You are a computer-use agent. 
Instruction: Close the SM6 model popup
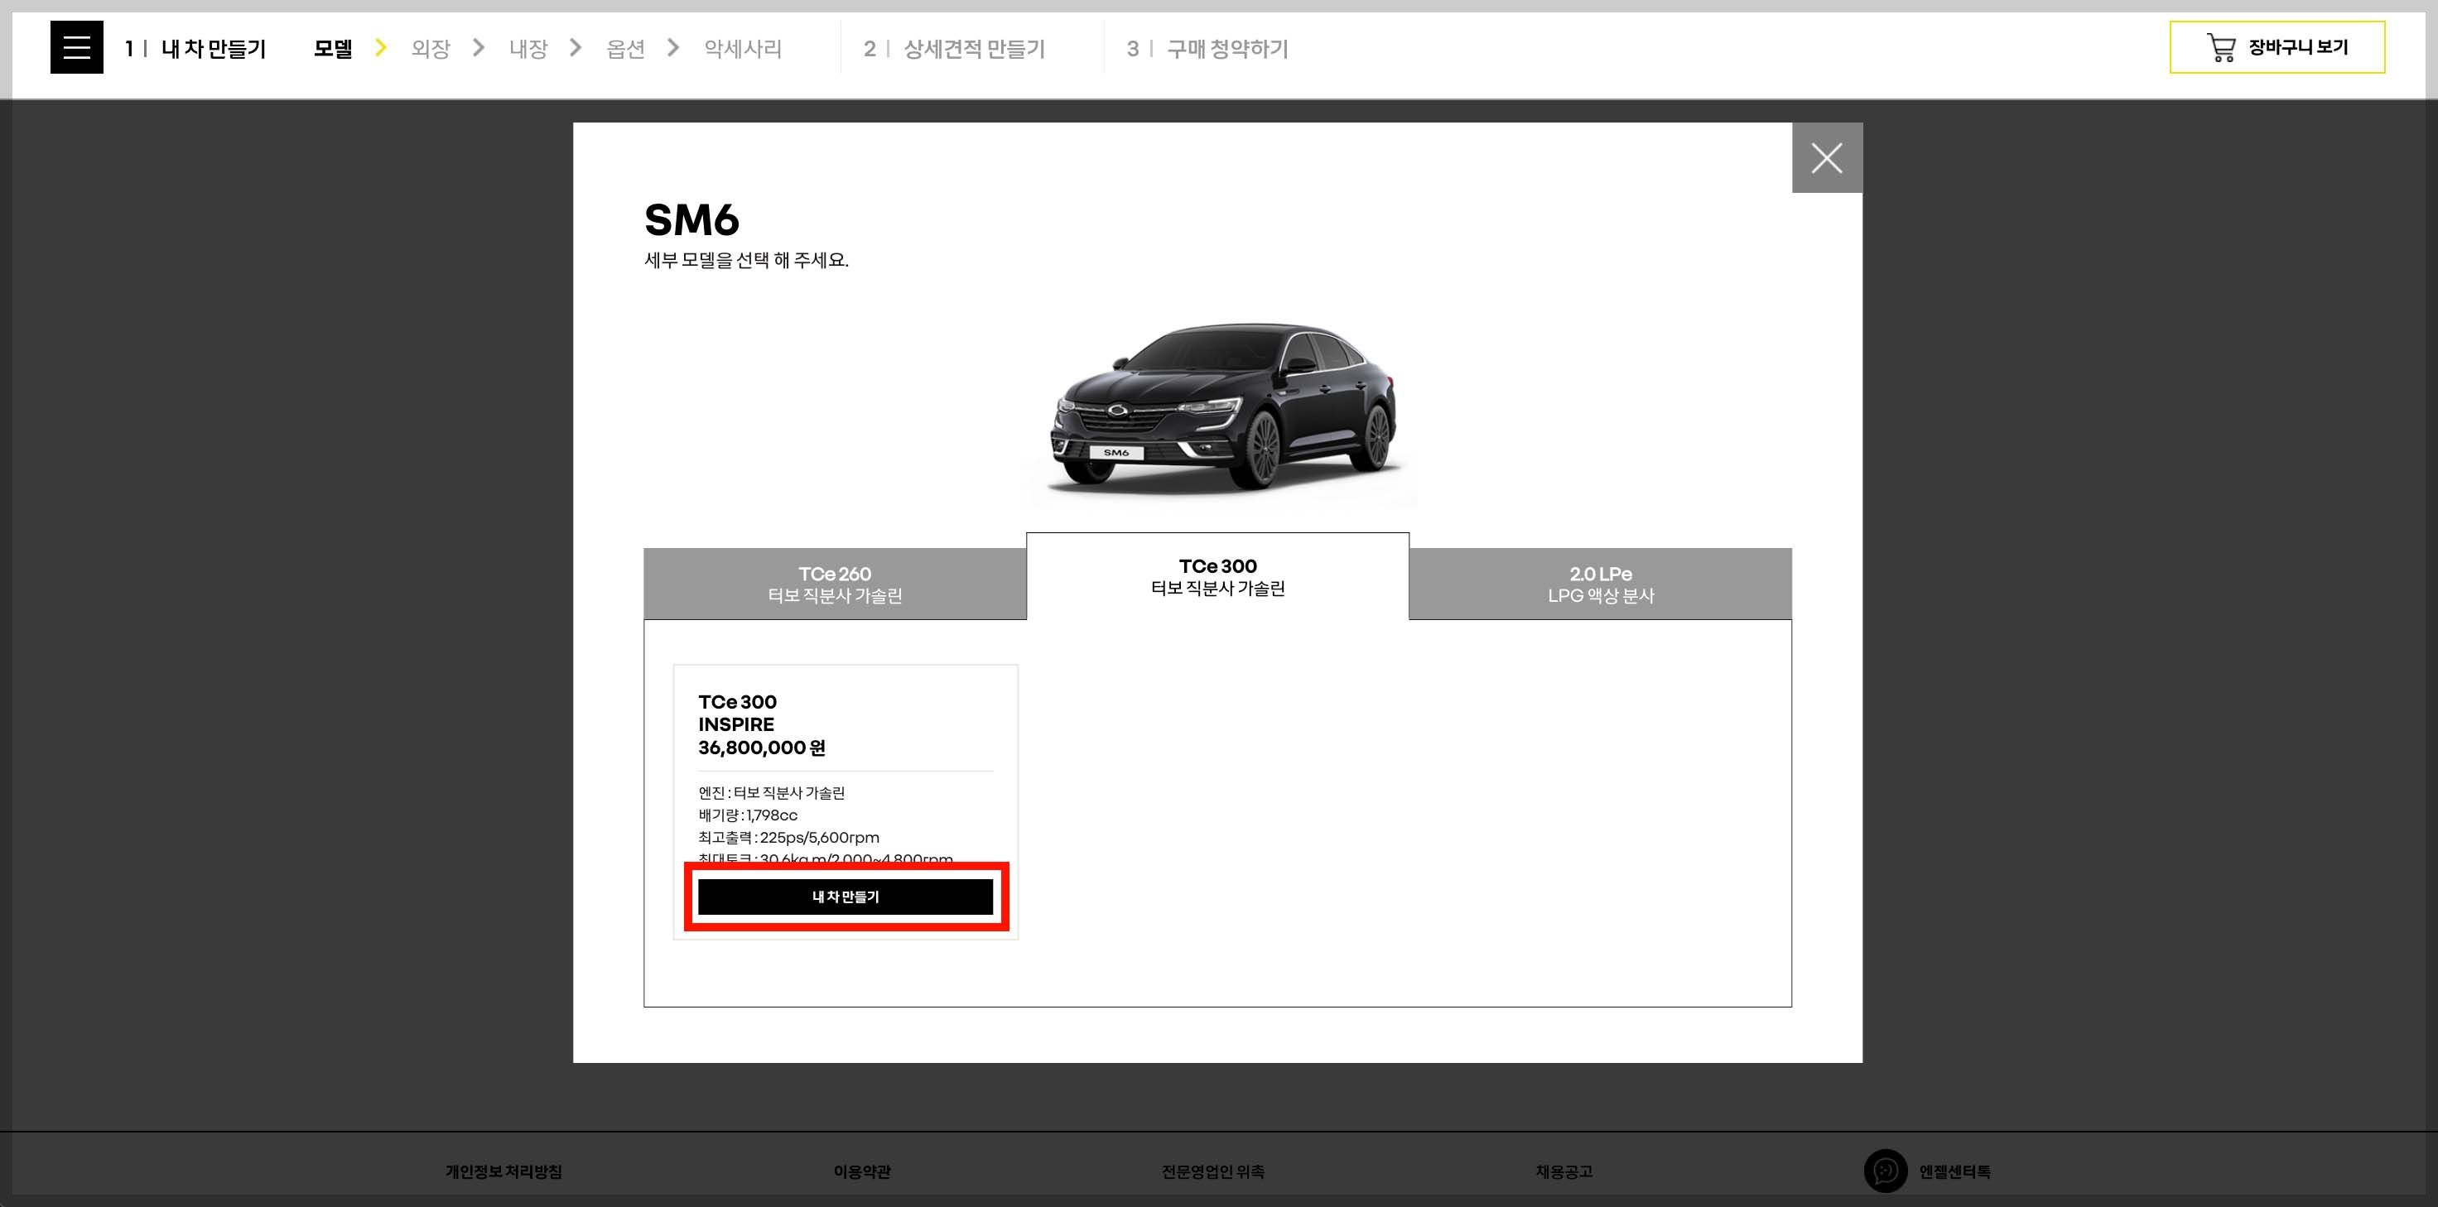click(x=1826, y=158)
